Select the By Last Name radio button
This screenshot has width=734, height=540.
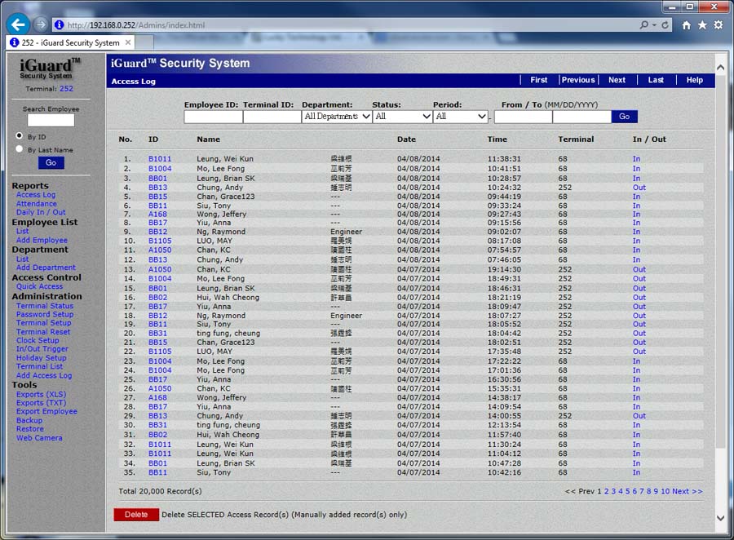click(20, 149)
